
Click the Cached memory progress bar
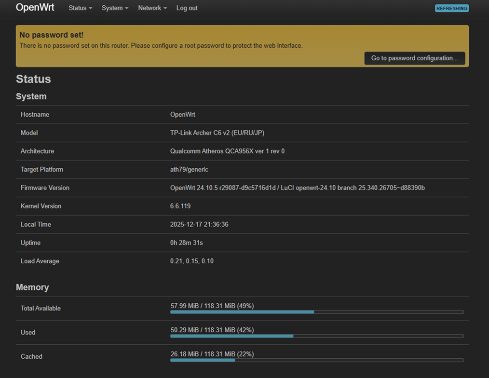point(317,360)
